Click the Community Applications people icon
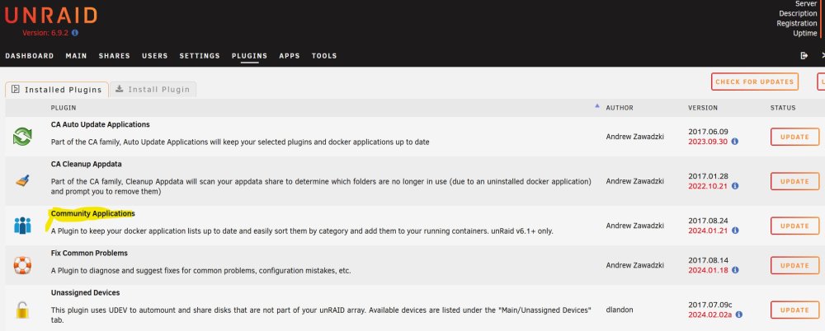The image size is (825, 331). click(x=22, y=226)
